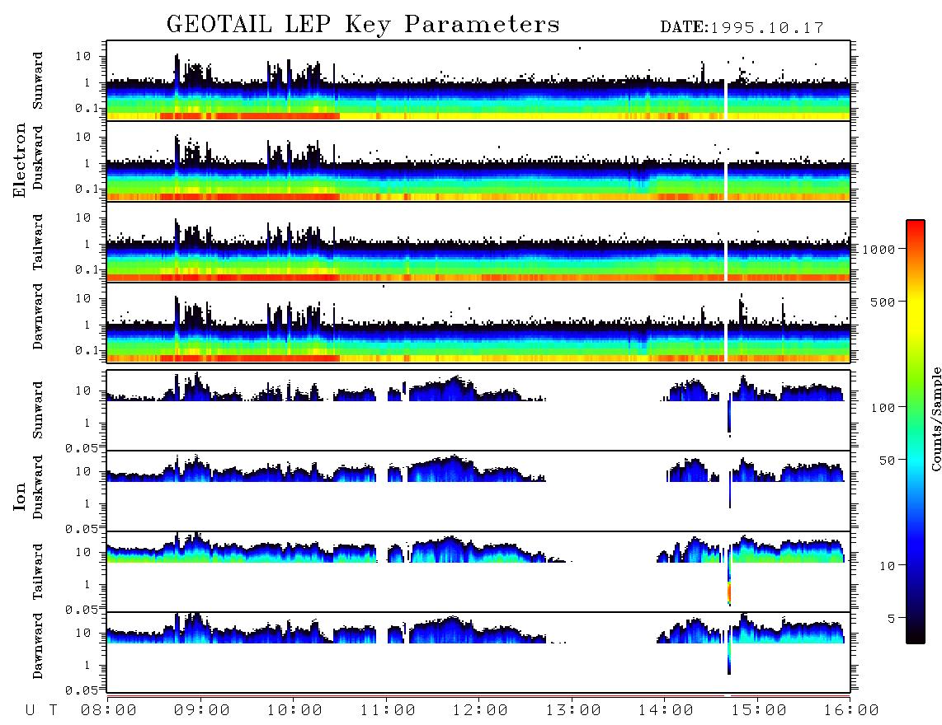The image size is (942, 725).
Task: Select the Ion 'Sunward' axis label
Action: [38, 410]
